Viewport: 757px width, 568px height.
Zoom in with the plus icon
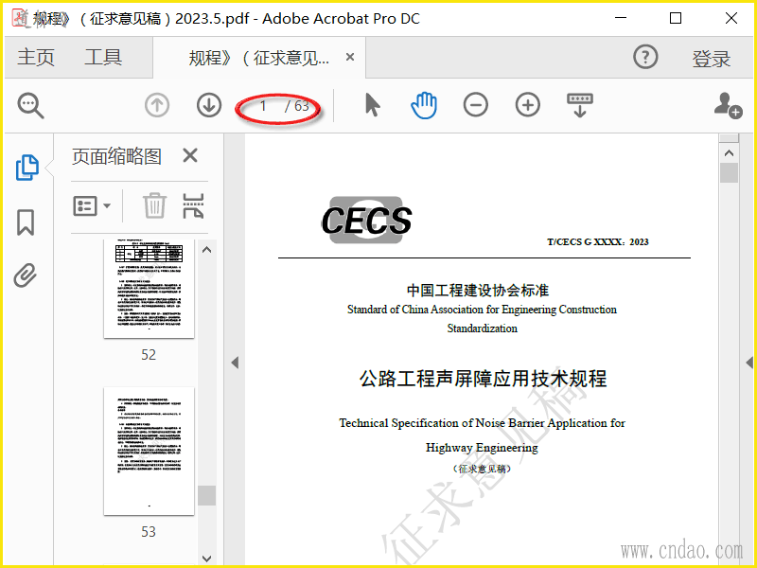click(x=528, y=105)
